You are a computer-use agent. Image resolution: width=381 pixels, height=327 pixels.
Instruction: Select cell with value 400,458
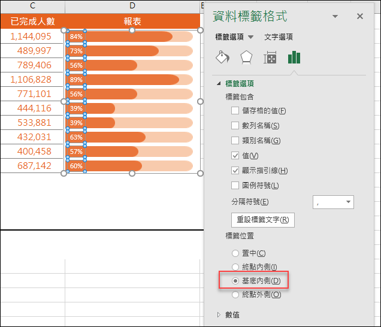pos(32,151)
